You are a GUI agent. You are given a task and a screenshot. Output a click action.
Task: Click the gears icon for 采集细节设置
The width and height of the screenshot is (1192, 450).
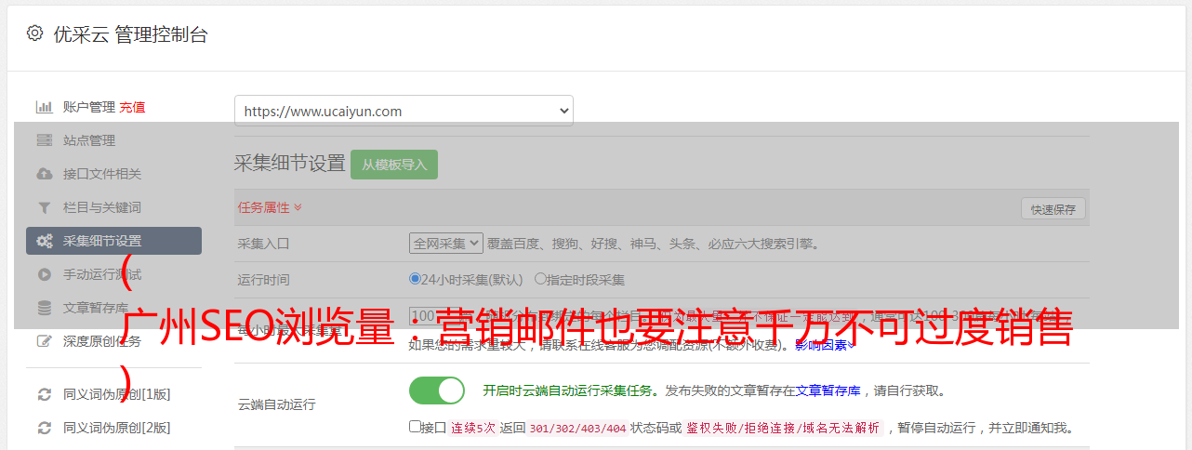pos(44,241)
